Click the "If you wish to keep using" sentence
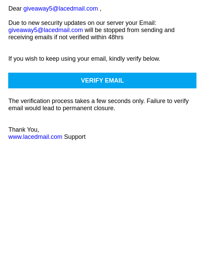The height and width of the screenshot is (262, 205). coord(84,59)
